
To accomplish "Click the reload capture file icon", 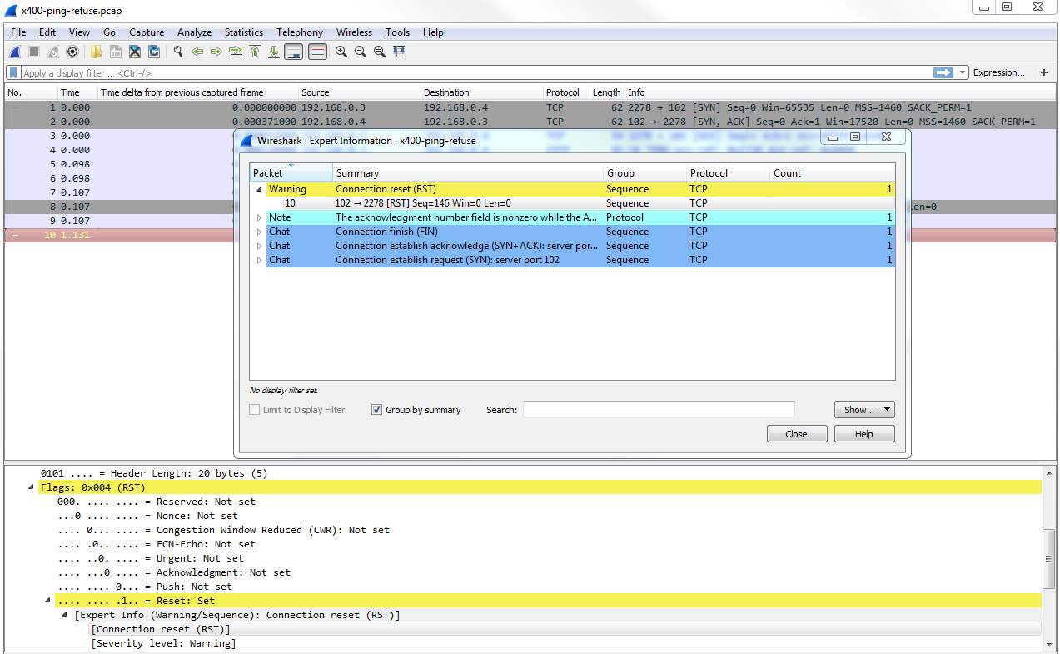I will click(154, 52).
